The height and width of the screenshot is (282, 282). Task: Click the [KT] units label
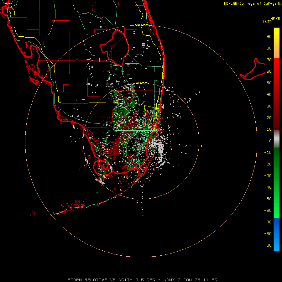[x=268, y=22]
